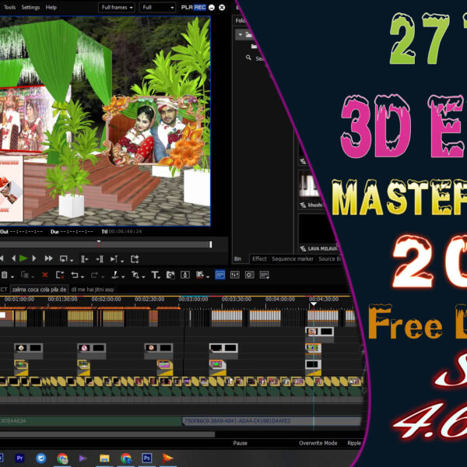Select the Create Title (T) tool
The width and height of the screenshot is (467, 467).
tap(155, 275)
